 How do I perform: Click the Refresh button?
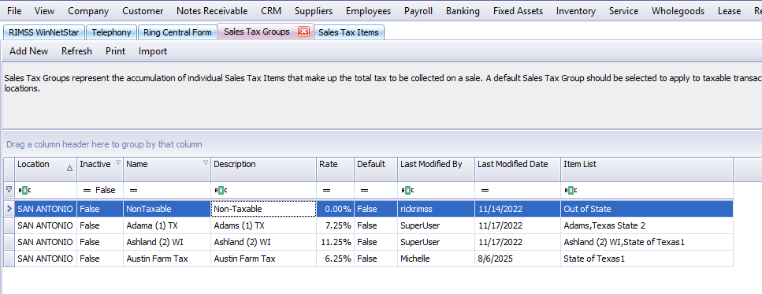pos(76,51)
